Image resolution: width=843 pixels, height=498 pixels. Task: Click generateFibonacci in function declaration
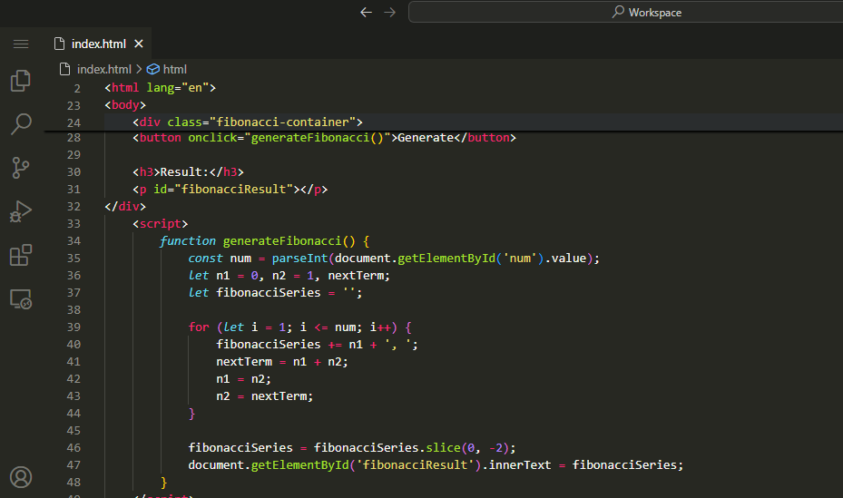282,241
